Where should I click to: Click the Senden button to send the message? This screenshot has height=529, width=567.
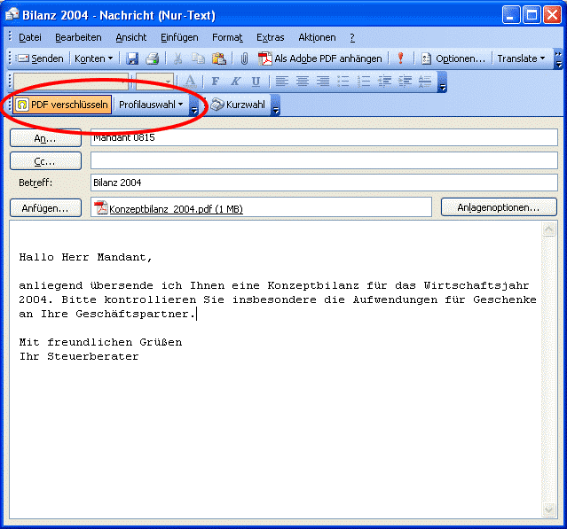(40, 58)
